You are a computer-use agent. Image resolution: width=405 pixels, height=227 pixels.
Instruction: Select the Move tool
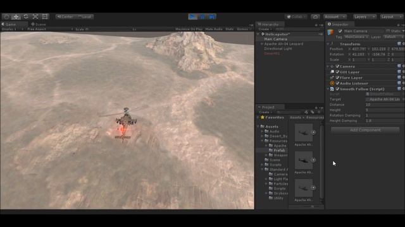[16, 17]
